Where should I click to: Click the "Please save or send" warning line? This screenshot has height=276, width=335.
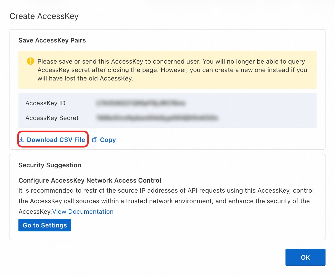pos(171,61)
